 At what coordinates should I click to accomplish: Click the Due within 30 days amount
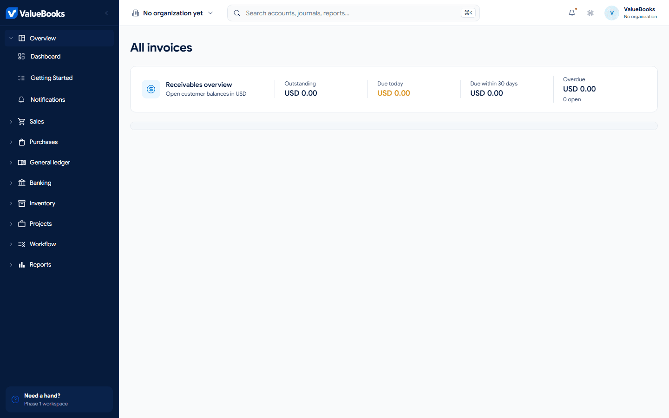(x=486, y=93)
